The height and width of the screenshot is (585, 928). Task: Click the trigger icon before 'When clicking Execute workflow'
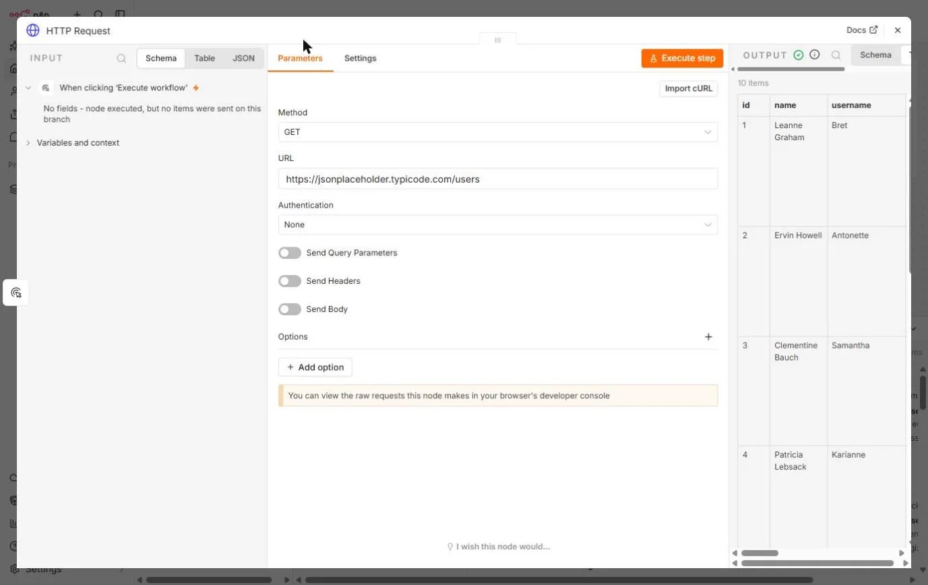[47, 88]
